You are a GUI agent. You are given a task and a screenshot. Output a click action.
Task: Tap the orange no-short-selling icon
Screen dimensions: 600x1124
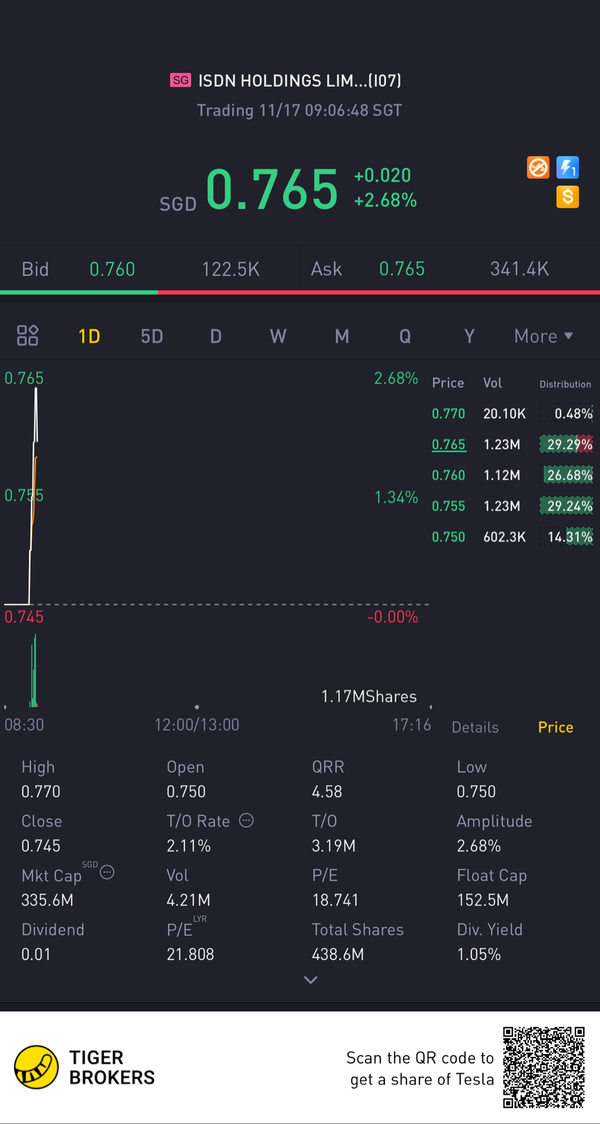coord(538,168)
